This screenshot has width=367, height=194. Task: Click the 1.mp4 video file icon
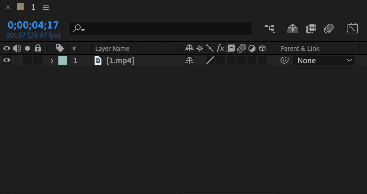coord(98,61)
